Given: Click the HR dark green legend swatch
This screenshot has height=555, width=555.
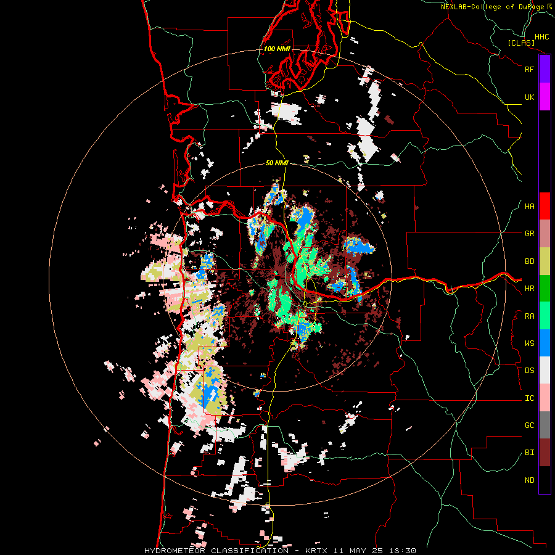Looking at the screenshot, I should point(545,288).
